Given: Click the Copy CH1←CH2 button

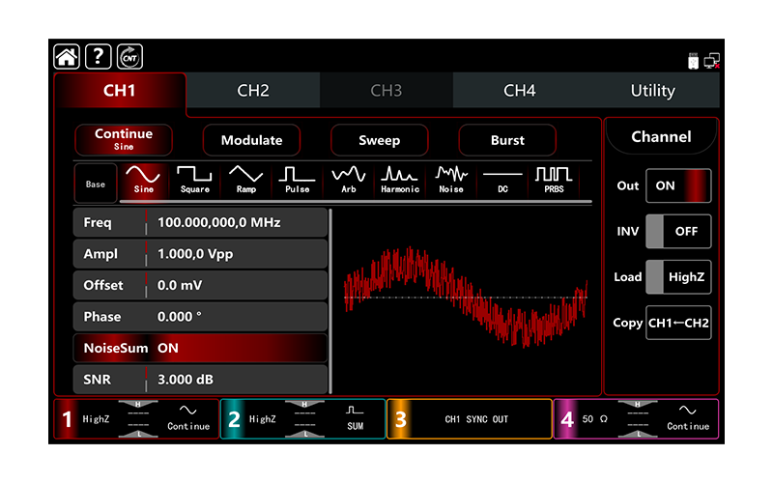Looking at the screenshot, I should 677,323.
